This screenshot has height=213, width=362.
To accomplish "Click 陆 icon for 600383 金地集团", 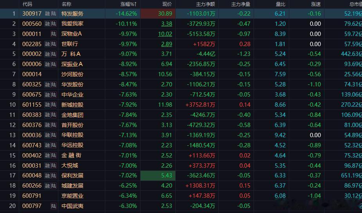I will pyautogui.click(x=54, y=115).
